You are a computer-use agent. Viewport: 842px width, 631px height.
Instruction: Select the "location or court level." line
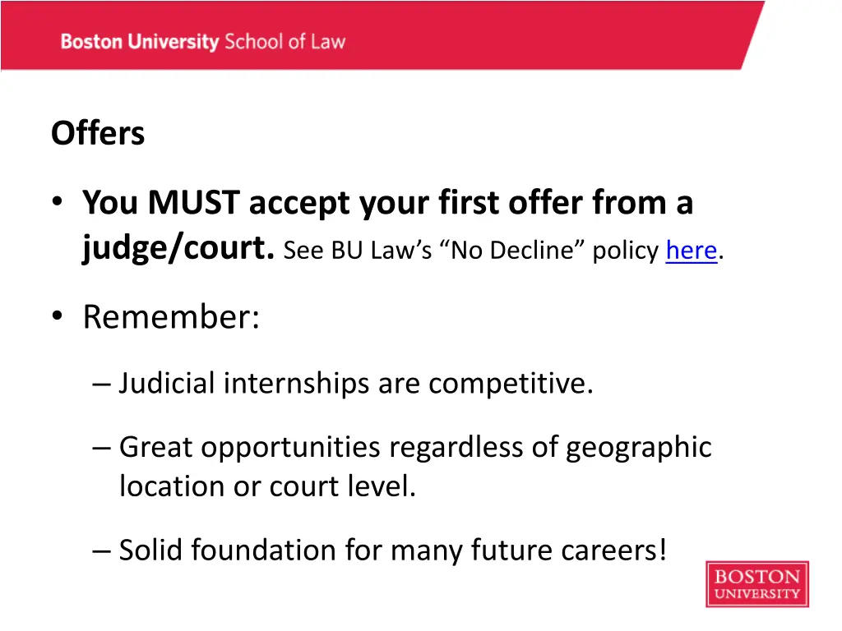coord(267,486)
